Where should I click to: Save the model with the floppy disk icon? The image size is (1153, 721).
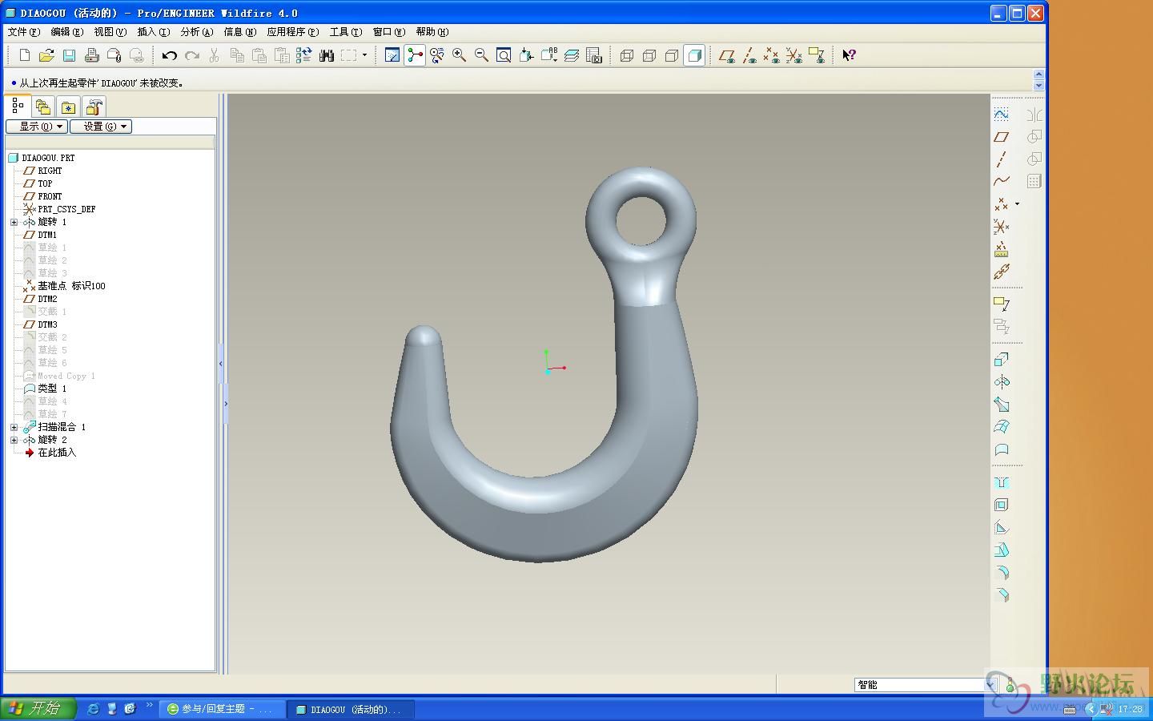[x=69, y=55]
